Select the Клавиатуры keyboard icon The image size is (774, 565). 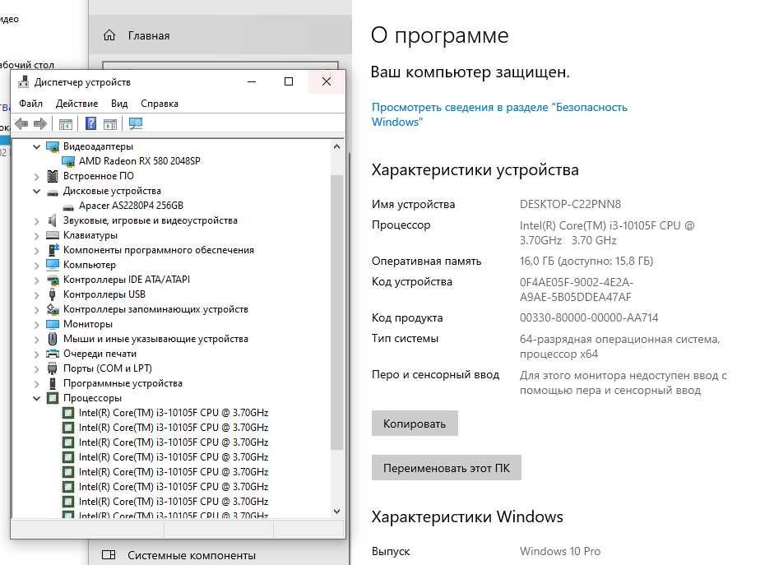53,235
